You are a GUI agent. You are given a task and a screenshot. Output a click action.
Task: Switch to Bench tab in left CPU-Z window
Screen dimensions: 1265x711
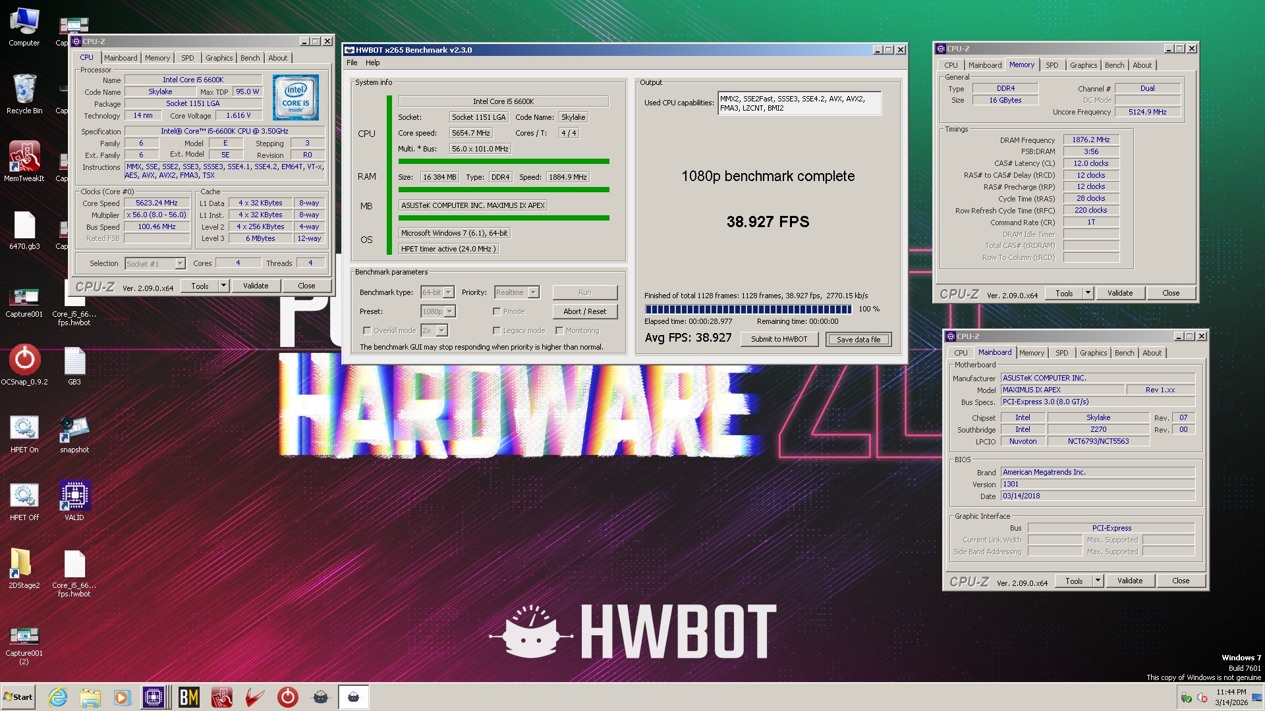(x=250, y=58)
